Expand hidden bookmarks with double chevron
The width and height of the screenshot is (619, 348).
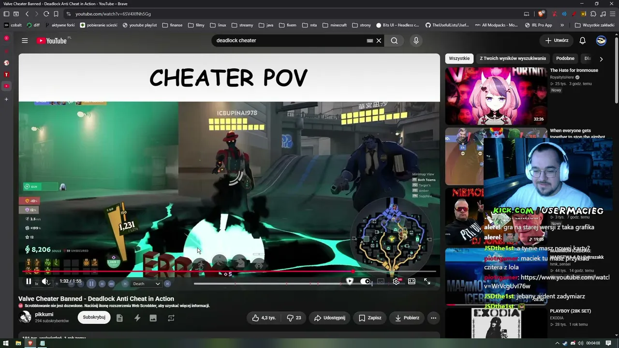562,25
